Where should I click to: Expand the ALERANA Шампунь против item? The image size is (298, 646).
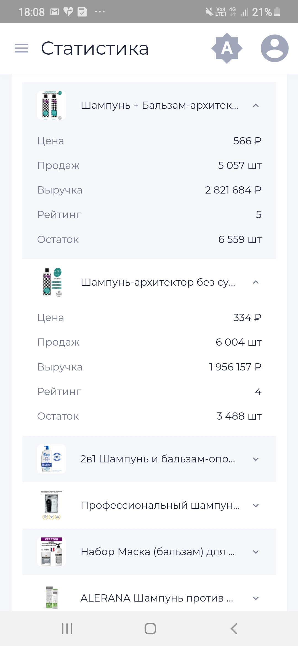(256, 598)
